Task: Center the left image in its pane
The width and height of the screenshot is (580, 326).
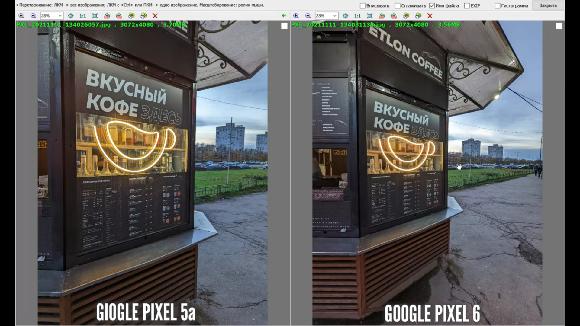Action: click(x=70, y=16)
